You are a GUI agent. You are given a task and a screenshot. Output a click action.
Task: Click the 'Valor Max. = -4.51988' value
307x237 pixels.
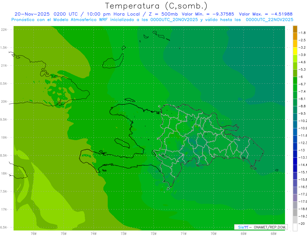[x=266, y=14]
